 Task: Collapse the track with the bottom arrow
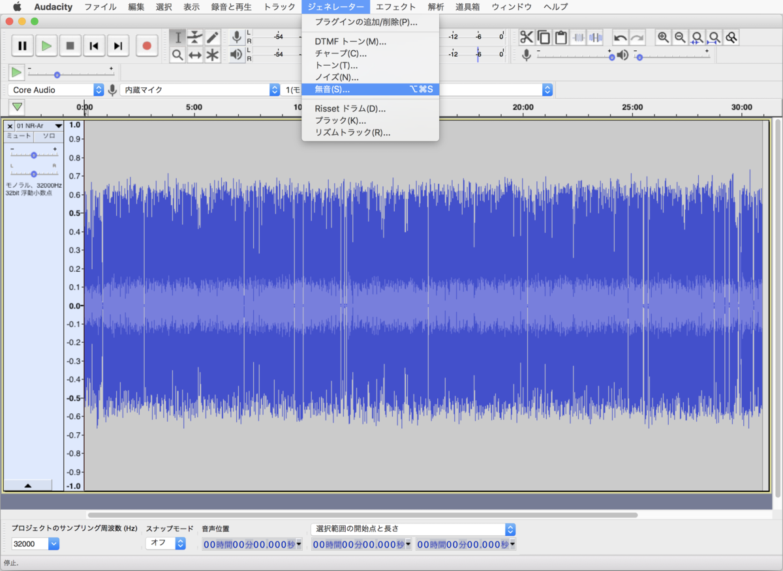pyautogui.click(x=27, y=486)
